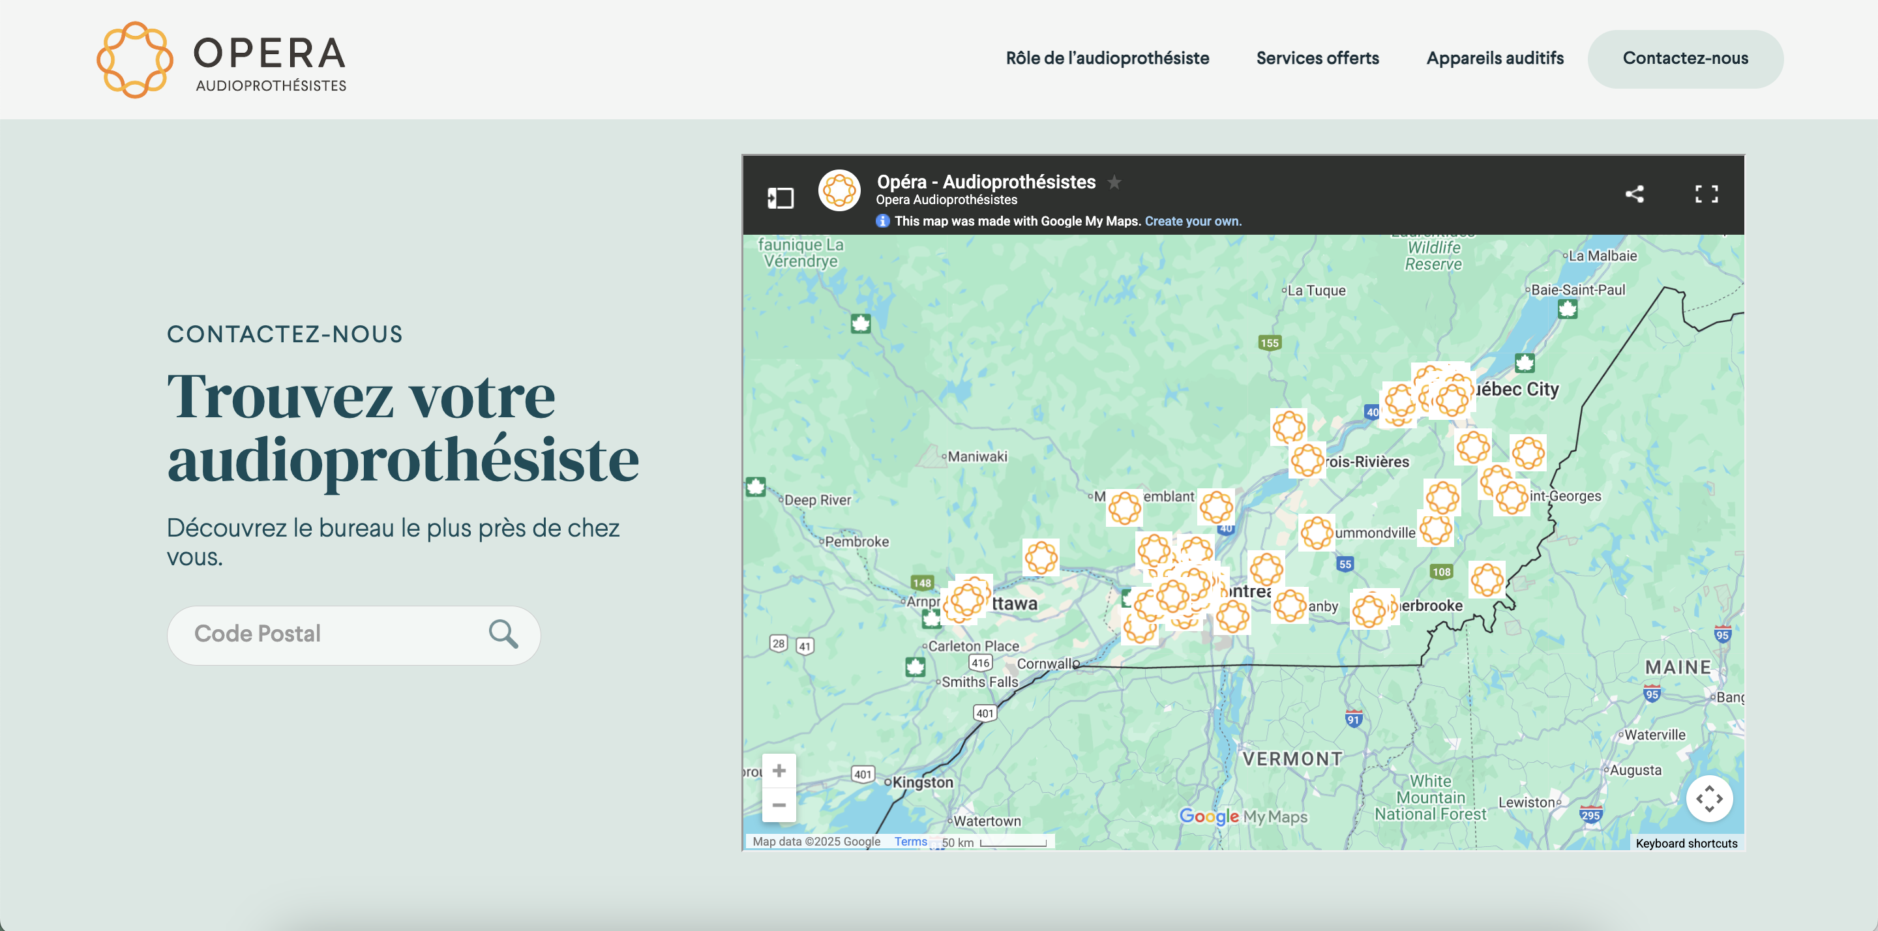
Task: Click the Opera round map avatar icon
Action: click(x=839, y=191)
